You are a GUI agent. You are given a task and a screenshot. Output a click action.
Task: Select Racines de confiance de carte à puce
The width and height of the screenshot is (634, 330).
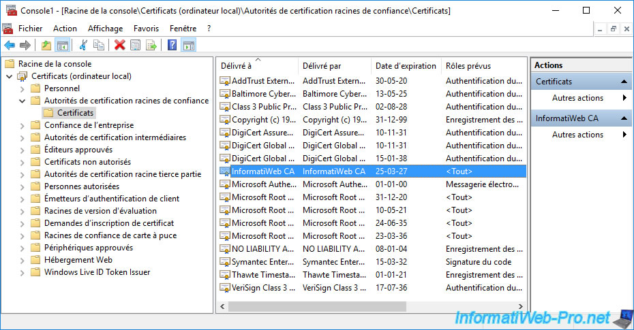pyautogui.click(x=110, y=235)
